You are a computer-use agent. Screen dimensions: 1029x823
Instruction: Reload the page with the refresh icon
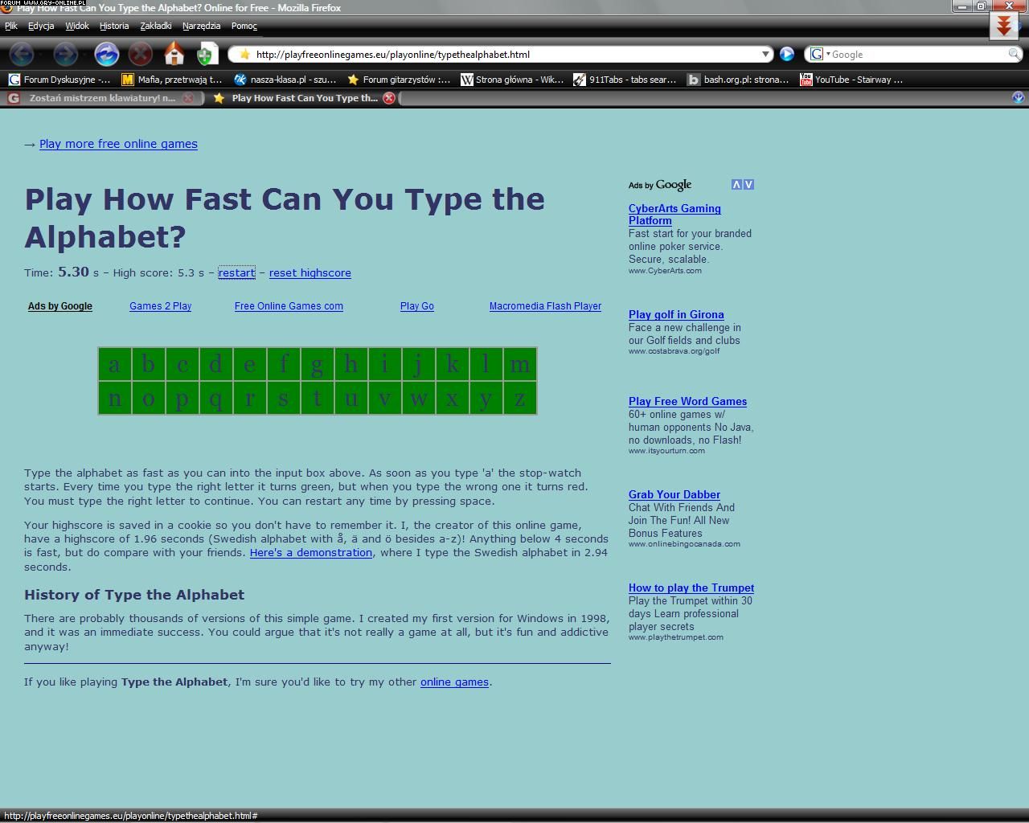[x=106, y=54]
